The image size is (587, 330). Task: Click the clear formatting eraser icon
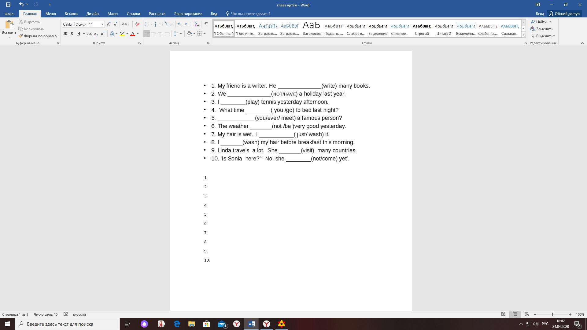137,24
